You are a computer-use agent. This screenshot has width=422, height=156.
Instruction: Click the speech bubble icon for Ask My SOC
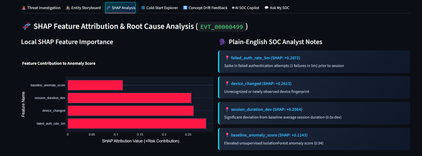[266, 8]
